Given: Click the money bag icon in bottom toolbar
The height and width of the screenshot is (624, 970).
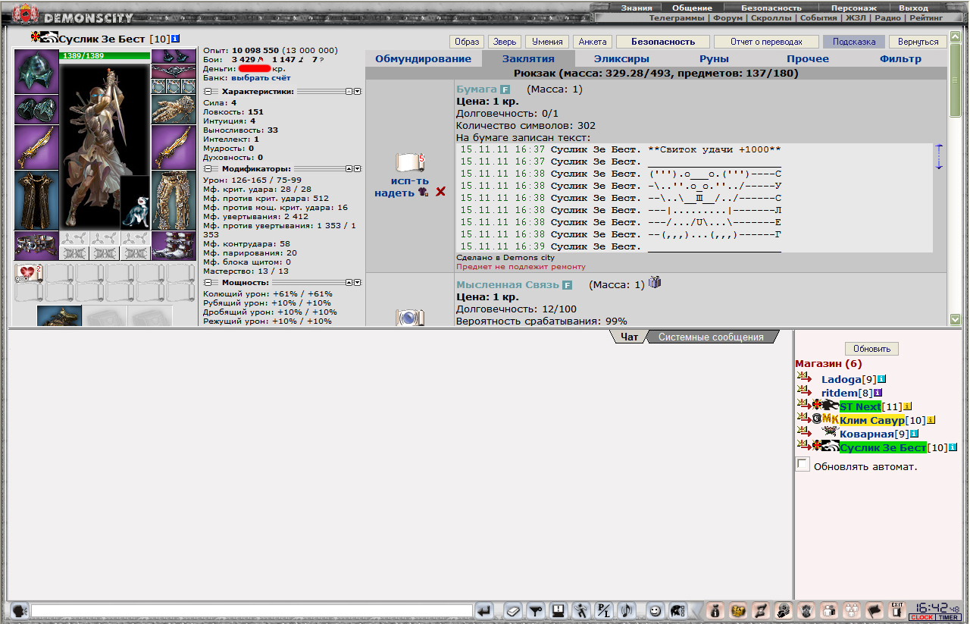Looking at the screenshot, I should [x=714, y=610].
